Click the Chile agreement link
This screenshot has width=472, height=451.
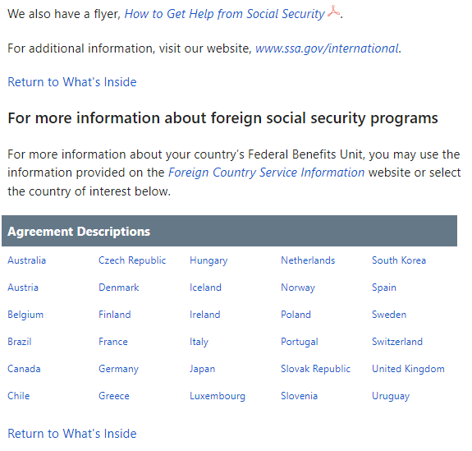(19, 396)
